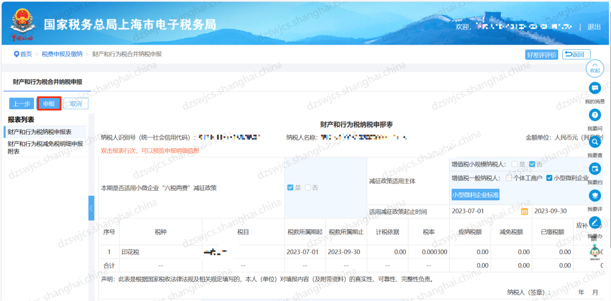
Task: Click the 报表列表 heading
Action: point(21,120)
